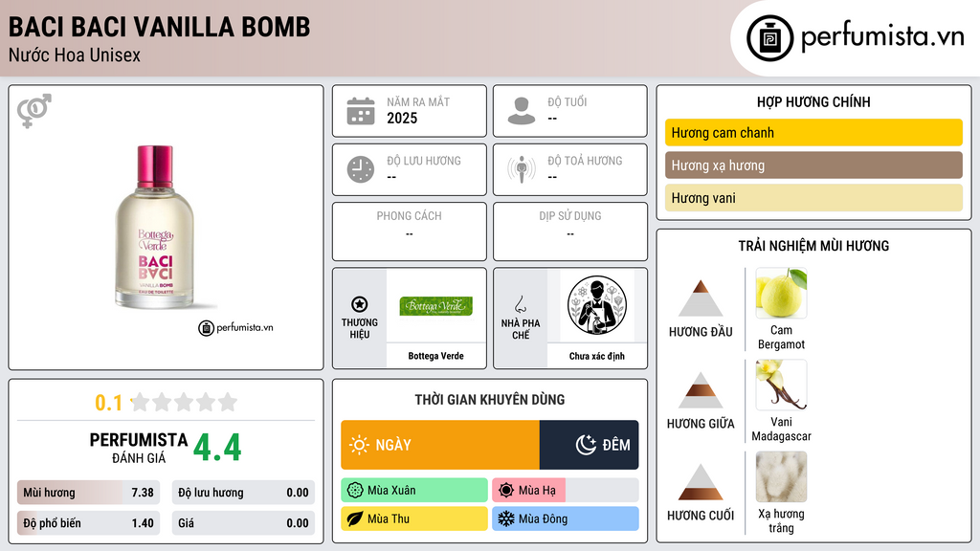The width and height of the screenshot is (980, 551).
Task: Click the perfumista.vn site name in header
Action: click(882, 36)
